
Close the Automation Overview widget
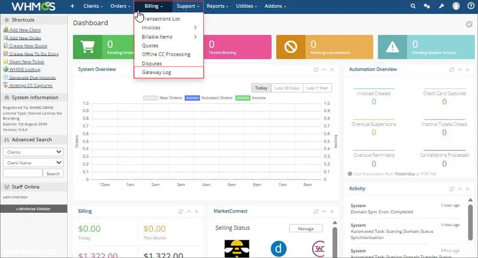coord(467,70)
